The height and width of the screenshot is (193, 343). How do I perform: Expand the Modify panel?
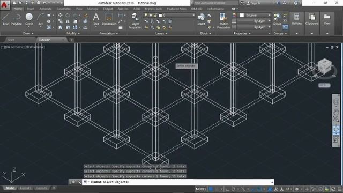coord(73,33)
